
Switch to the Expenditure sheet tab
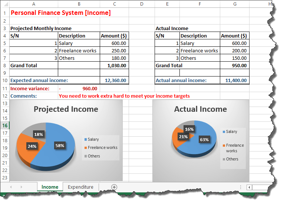[x=80, y=187]
